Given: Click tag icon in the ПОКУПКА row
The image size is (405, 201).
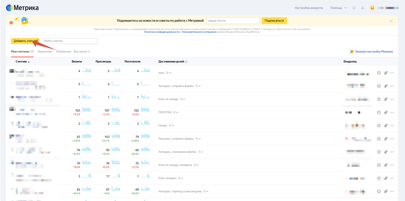Looking at the screenshot, I should pyautogui.click(x=385, y=112).
